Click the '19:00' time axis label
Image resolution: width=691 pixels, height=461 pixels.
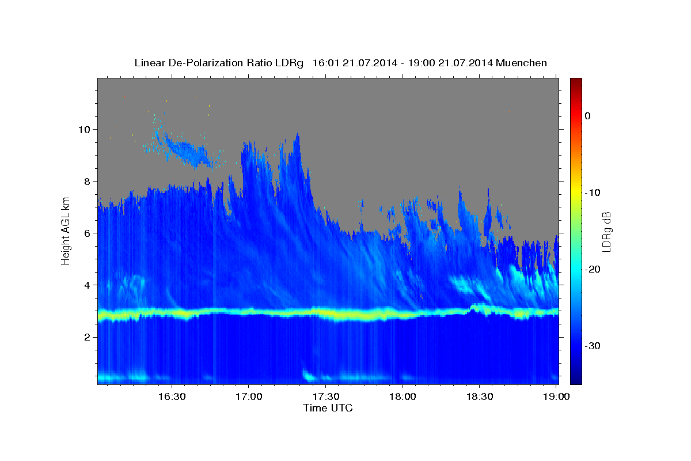click(x=557, y=396)
